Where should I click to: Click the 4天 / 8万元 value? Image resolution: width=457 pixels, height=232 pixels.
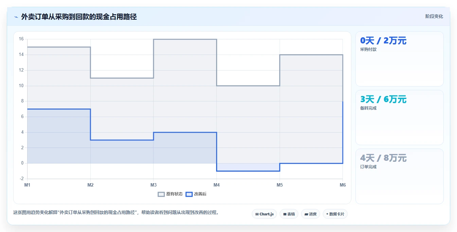(383, 158)
